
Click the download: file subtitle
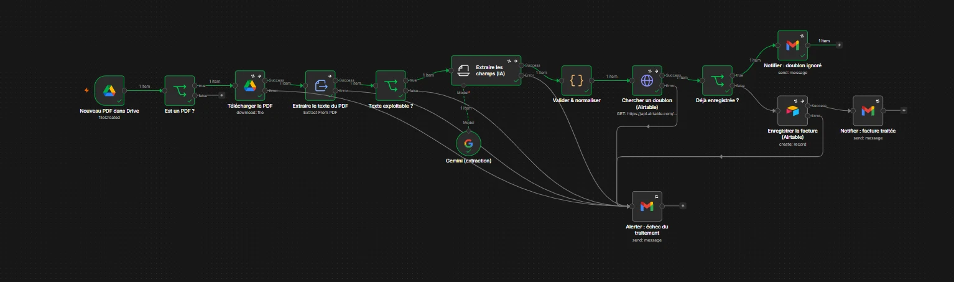point(250,112)
